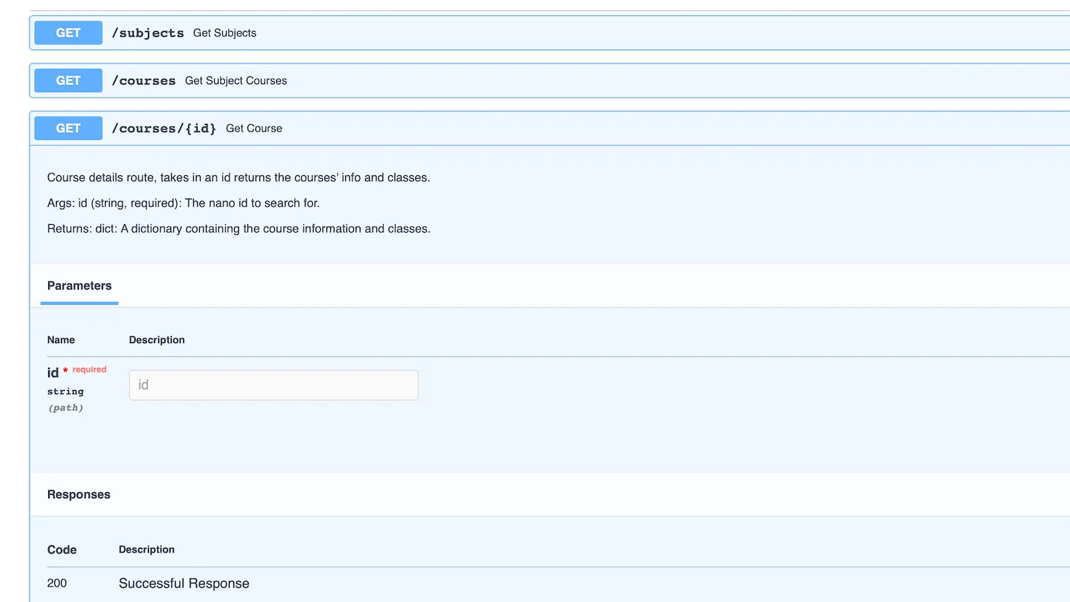Click the 'Get Subjects' summary text
Screen dimensions: 1070x602
225,33
